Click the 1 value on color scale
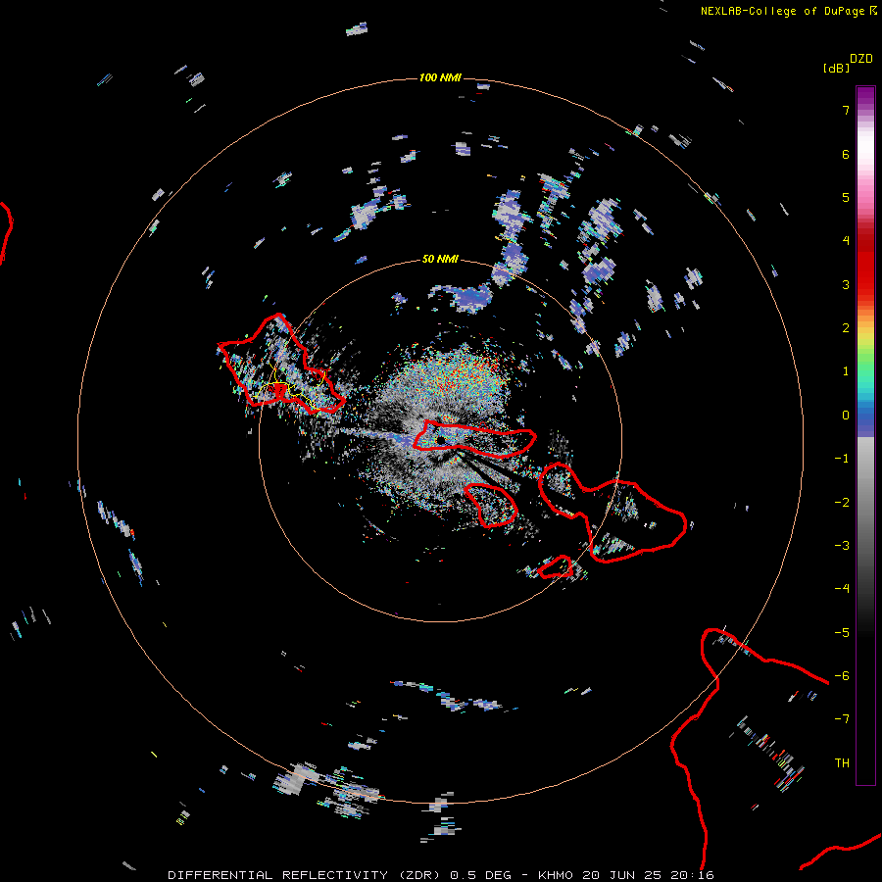The height and width of the screenshot is (882, 882). (846, 371)
